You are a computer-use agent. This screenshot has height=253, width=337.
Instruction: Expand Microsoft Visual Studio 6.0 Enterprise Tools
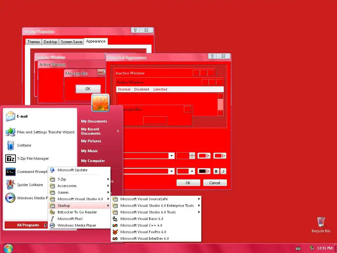[x=157, y=206]
